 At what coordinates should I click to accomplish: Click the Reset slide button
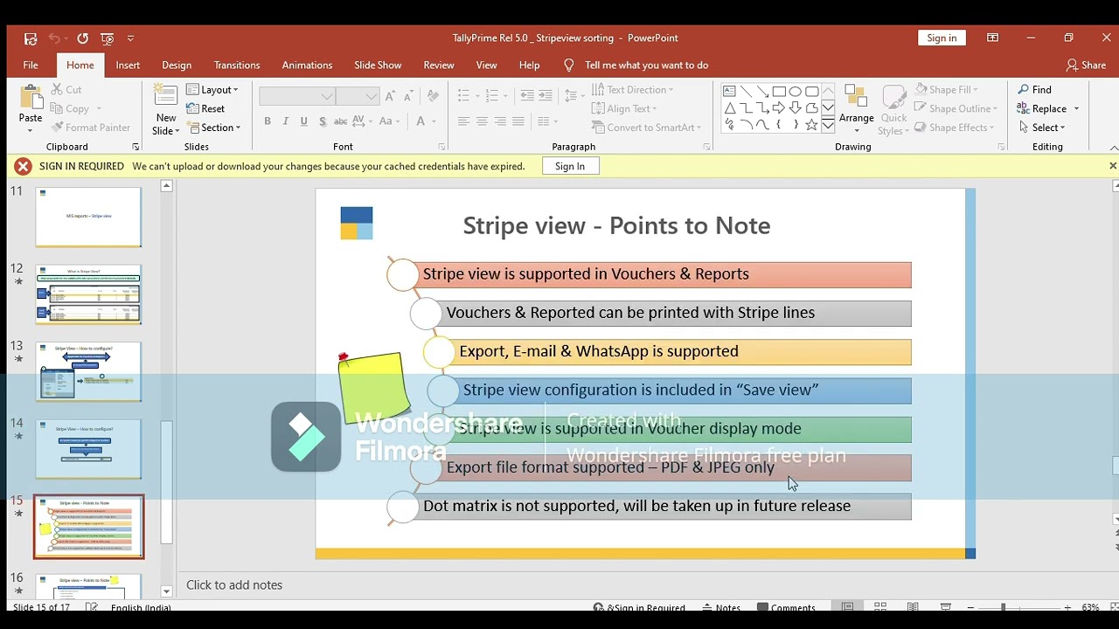205,108
